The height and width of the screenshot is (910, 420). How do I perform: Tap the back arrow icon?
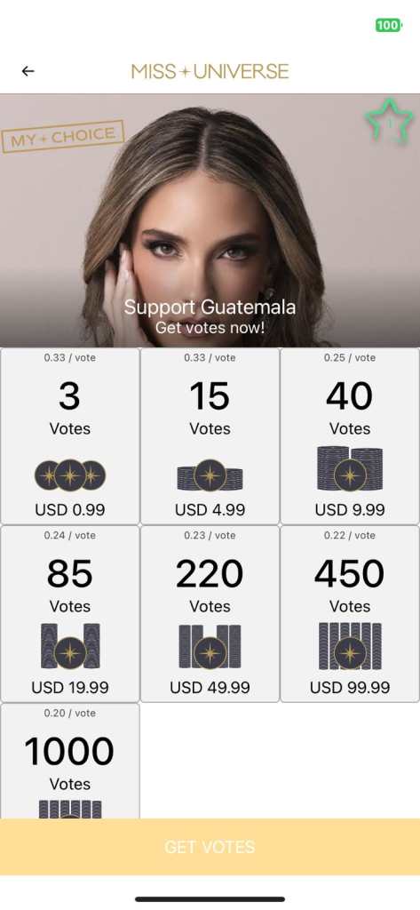tap(28, 71)
